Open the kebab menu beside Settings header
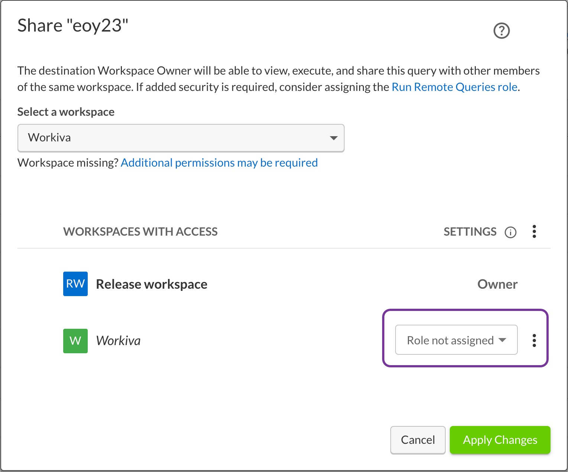Viewport: 568px width, 472px height. point(534,232)
